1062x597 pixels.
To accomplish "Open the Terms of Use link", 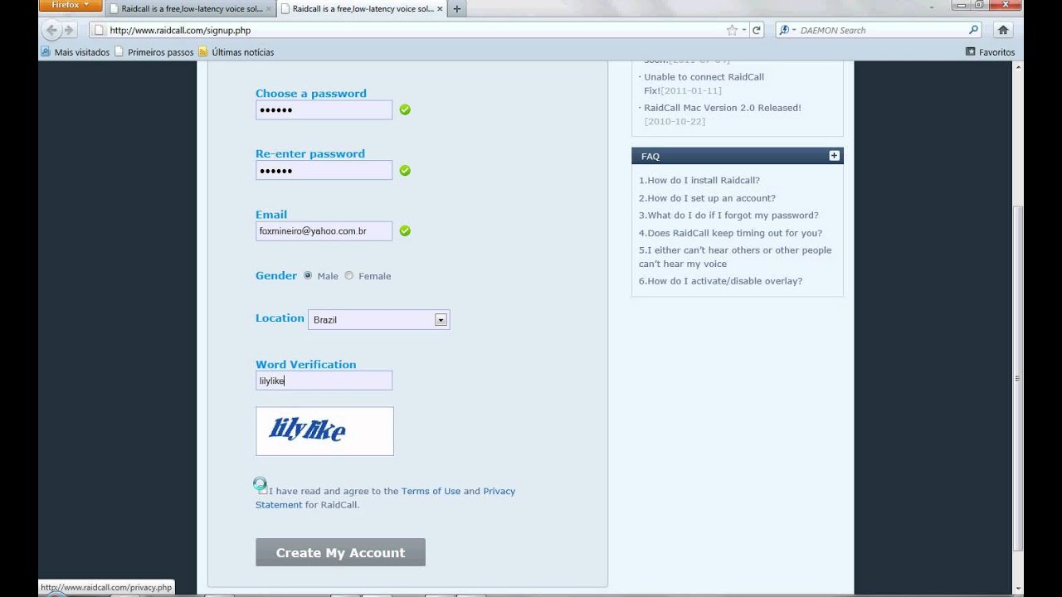I will pos(431,491).
